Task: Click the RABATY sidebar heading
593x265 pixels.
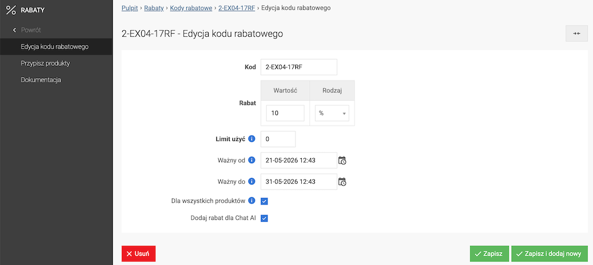Action: click(x=33, y=10)
